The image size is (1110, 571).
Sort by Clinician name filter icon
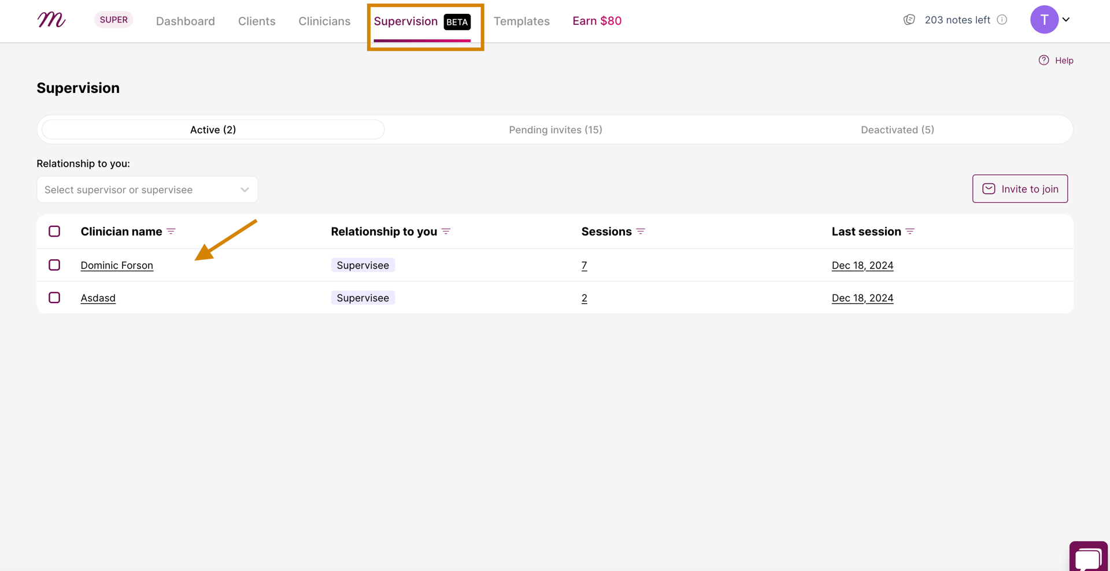(x=171, y=232)
